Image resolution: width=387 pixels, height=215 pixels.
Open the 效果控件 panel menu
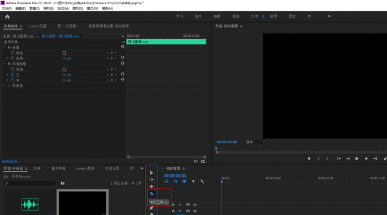tap(21, 26)
